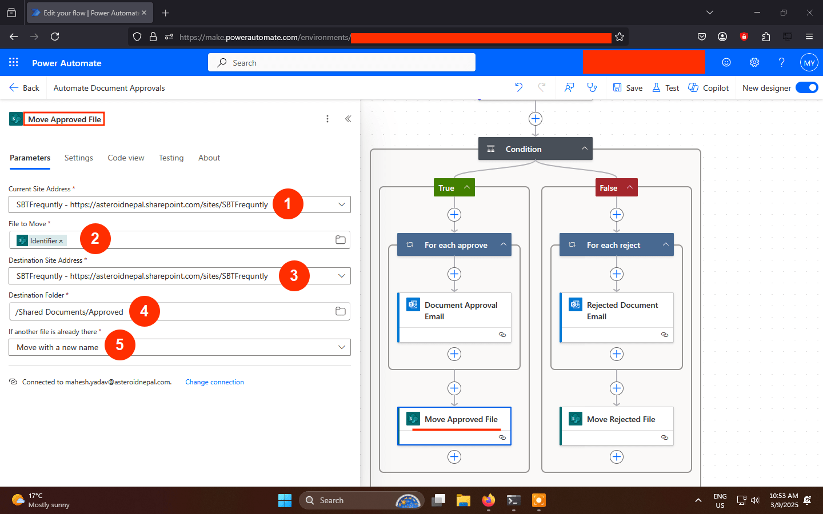Click Change connection link
823x514 pixels.
214,382
